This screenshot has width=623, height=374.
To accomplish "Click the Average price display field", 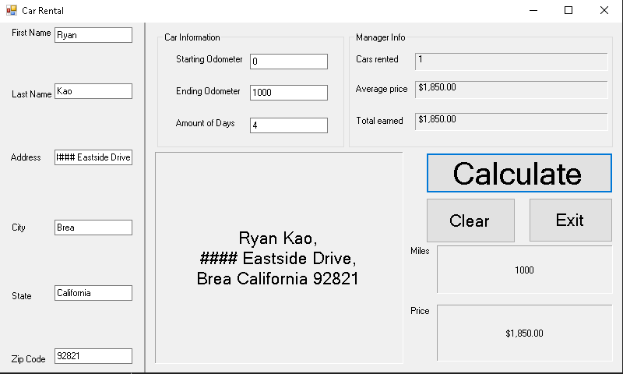I will [512, 90].
